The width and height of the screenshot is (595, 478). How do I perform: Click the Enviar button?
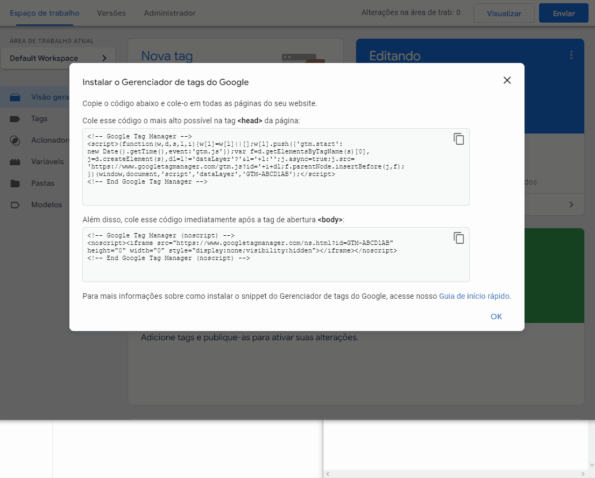click(x=563, y=13)
